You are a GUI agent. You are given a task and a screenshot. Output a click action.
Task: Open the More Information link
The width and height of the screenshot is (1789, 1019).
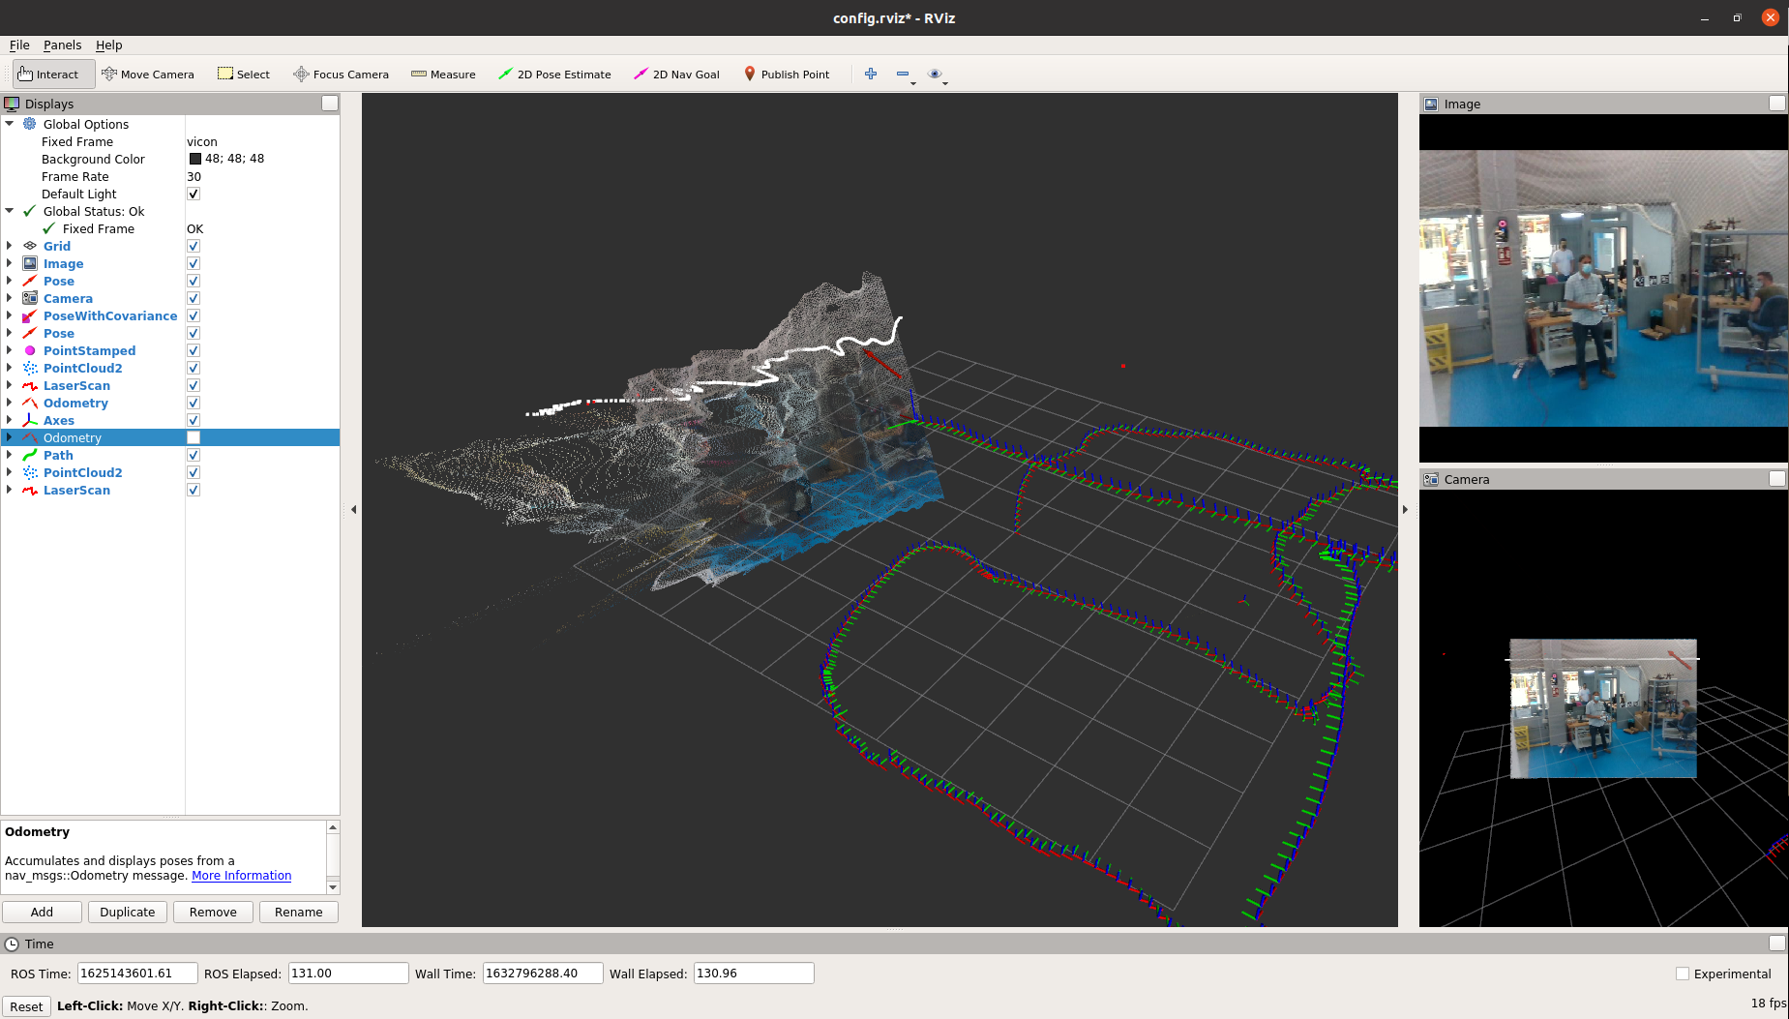coord(241,875)
